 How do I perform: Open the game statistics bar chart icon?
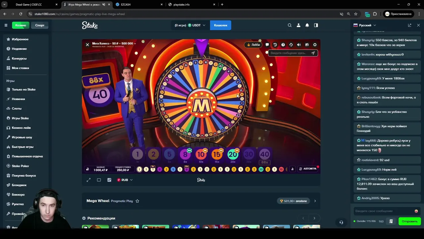pos(292,169)
